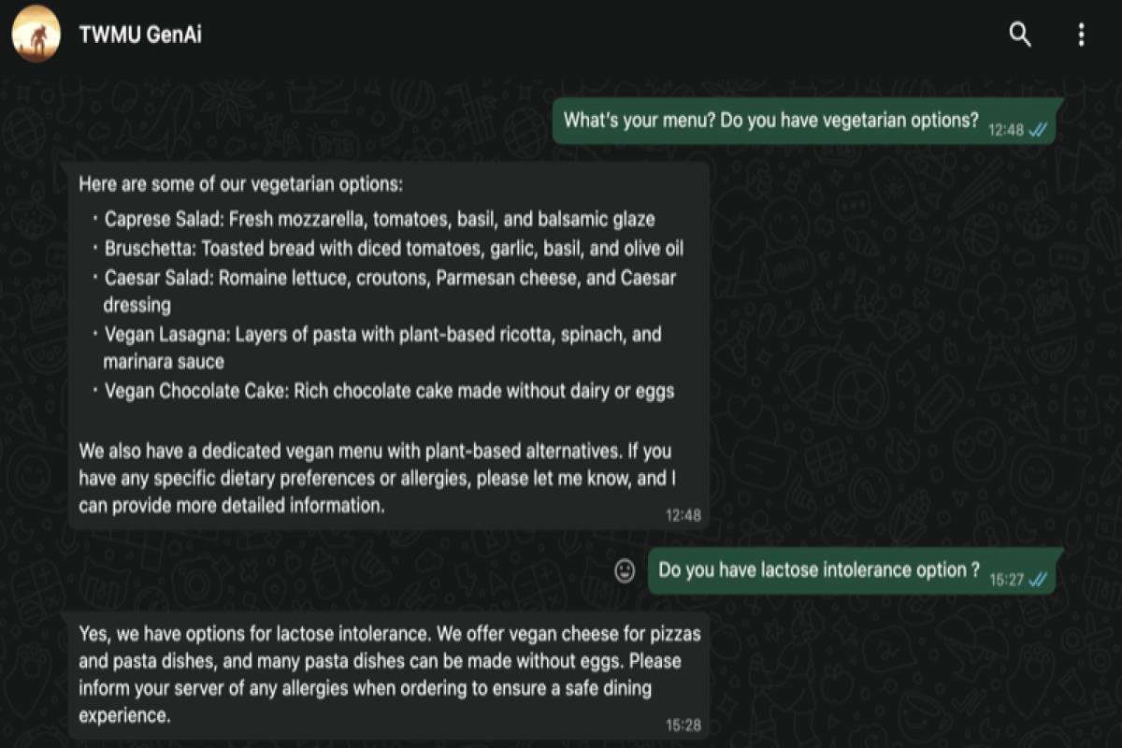Screen dimensions: 1122x748
Task: Click the dedicated vegan menu paragraph
Action: (377, 478)
